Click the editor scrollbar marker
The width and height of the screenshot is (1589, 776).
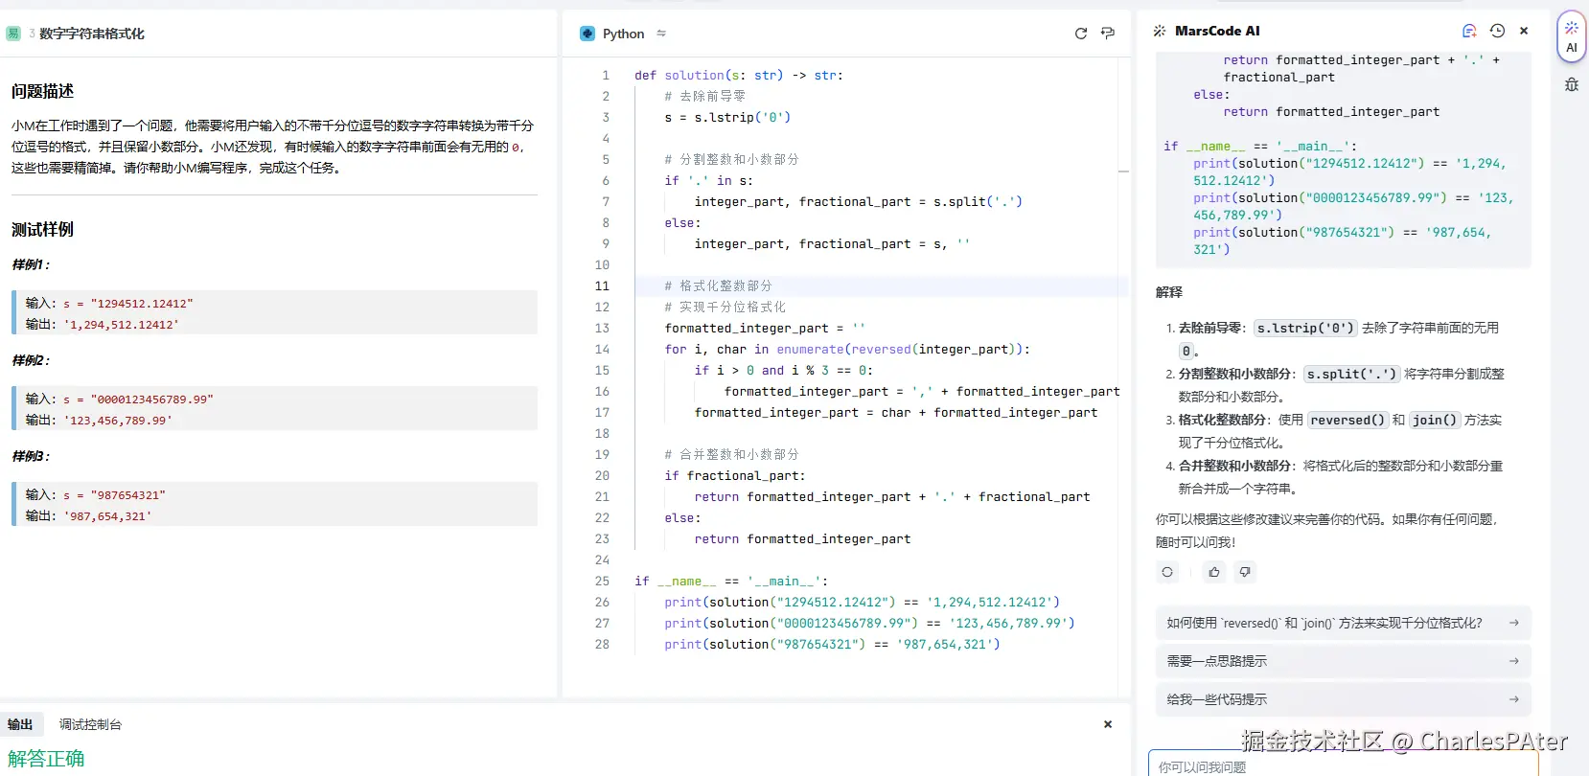1123,171
